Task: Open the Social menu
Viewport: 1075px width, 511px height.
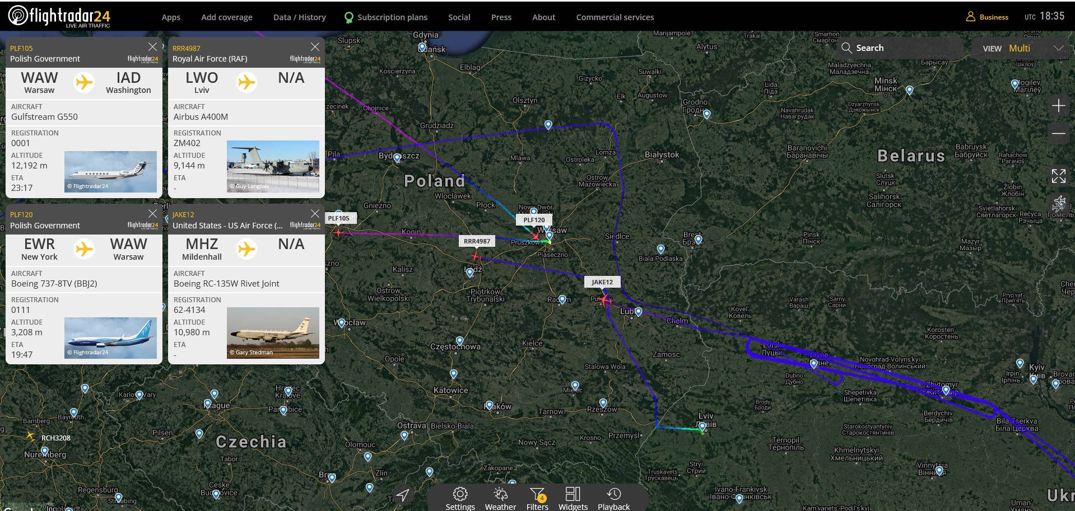Action: [x=459, y=17]
